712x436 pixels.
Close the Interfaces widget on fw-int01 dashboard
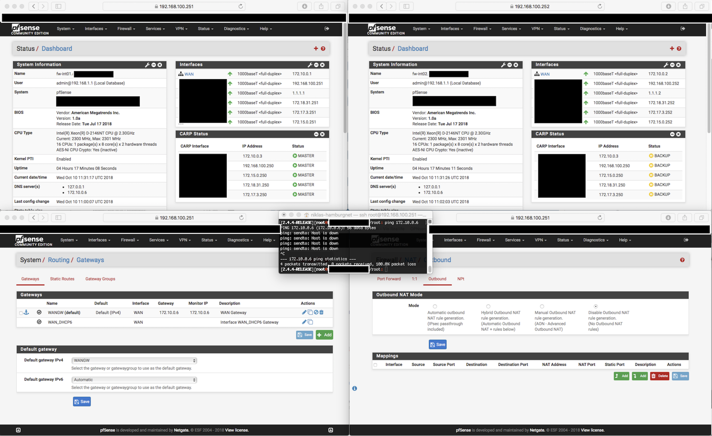(x=322, y=65)
